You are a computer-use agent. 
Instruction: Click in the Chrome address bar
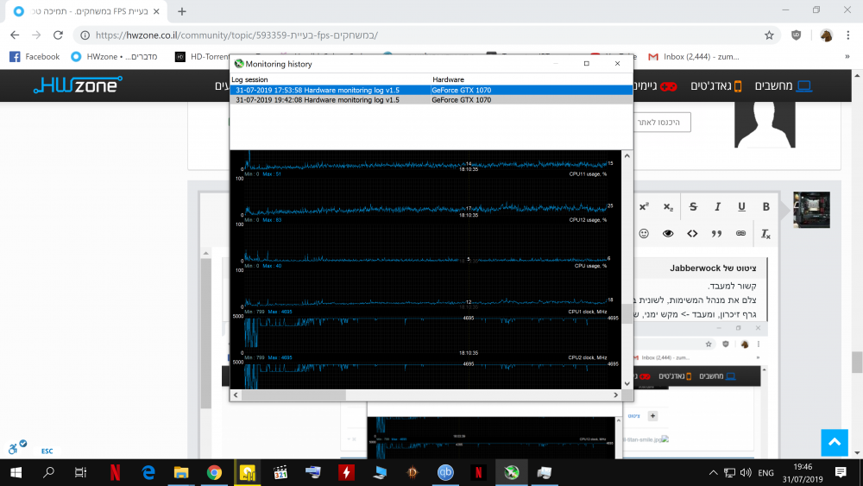click(x=426, y=35)
